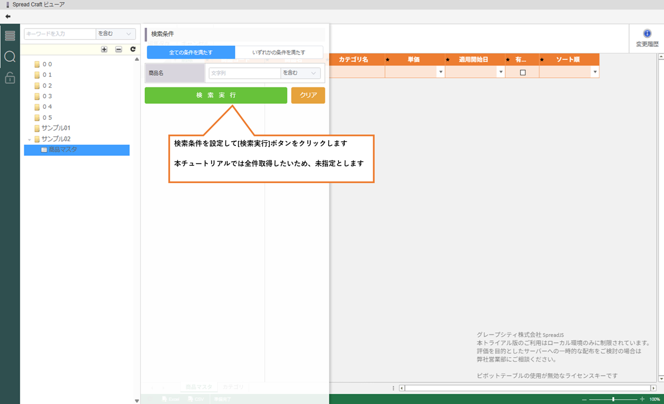Click the 商品名 文字列 text input field
664x404 pixels.
click(x=244, y=73)
